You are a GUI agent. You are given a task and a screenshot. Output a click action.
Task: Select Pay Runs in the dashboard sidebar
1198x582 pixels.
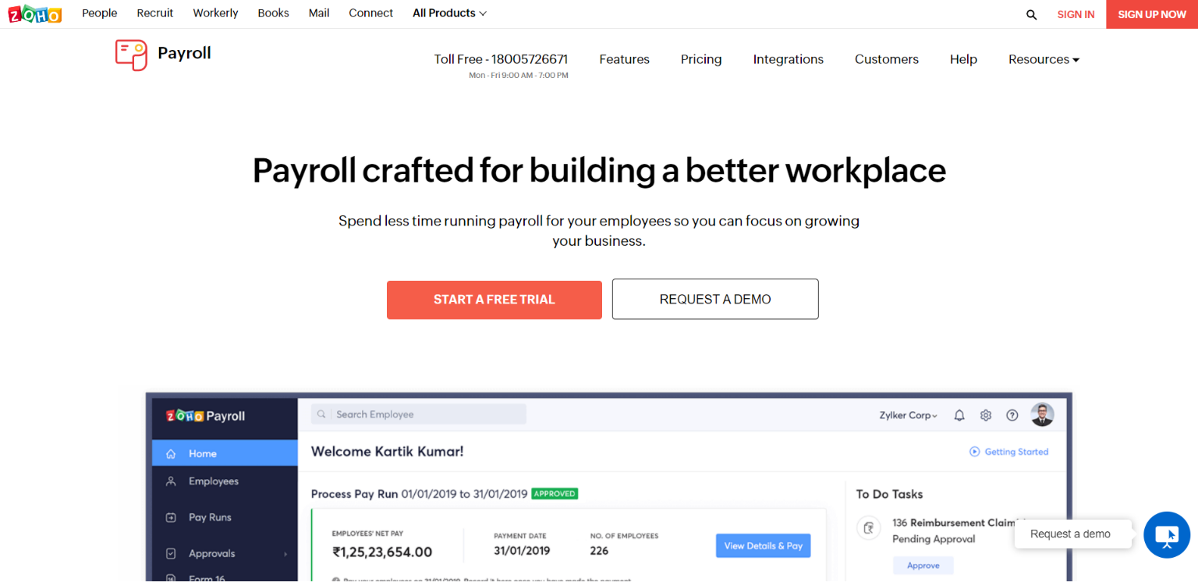pos(225,517)
